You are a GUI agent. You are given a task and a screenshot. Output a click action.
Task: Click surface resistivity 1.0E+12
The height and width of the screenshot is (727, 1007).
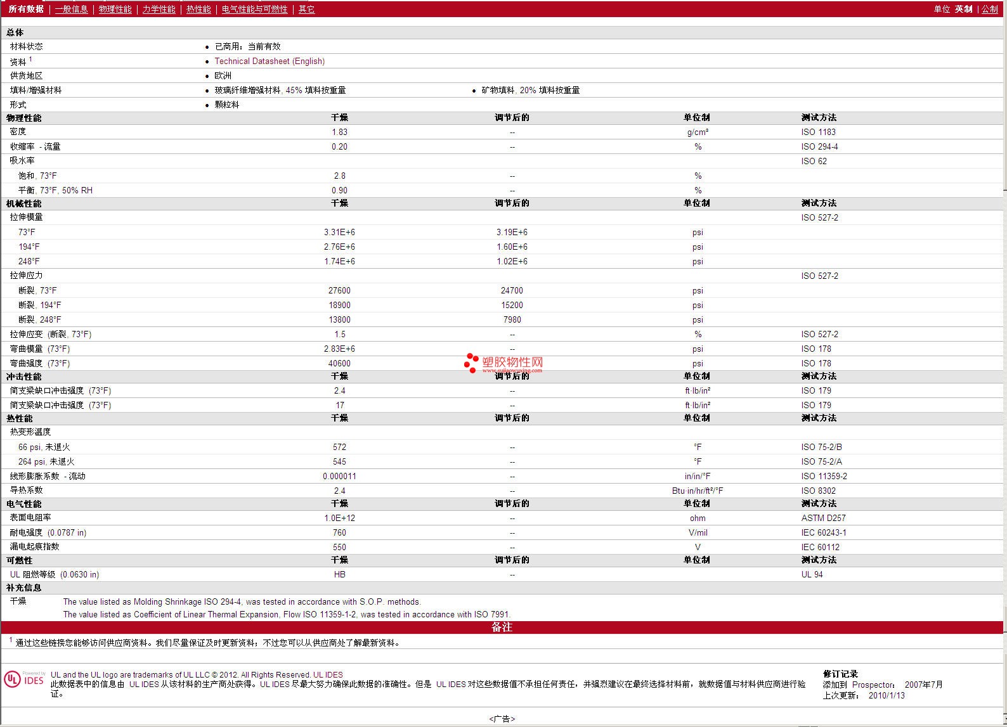tap(339, 518)
